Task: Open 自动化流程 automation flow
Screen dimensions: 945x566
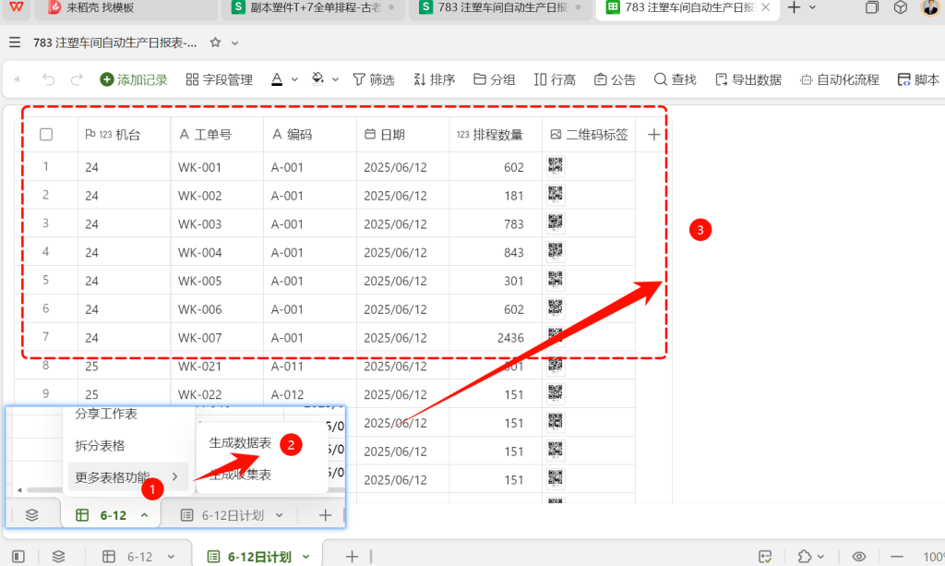Action: click(x=840, y=79)
